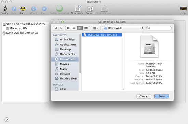Open the Log viewer icon
Screen dimensions: 188x124
(x=183, y=9)
